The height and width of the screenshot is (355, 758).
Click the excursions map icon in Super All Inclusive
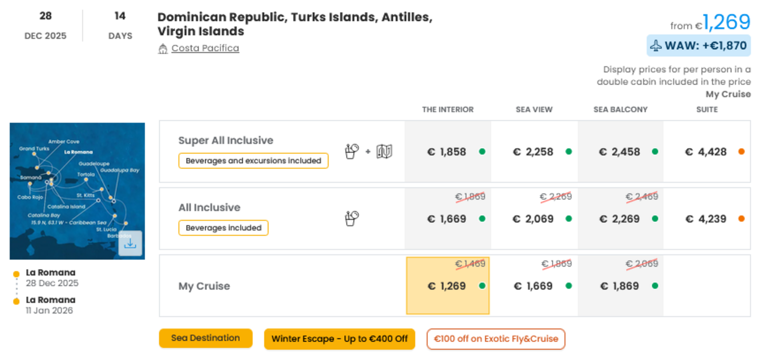384,151
